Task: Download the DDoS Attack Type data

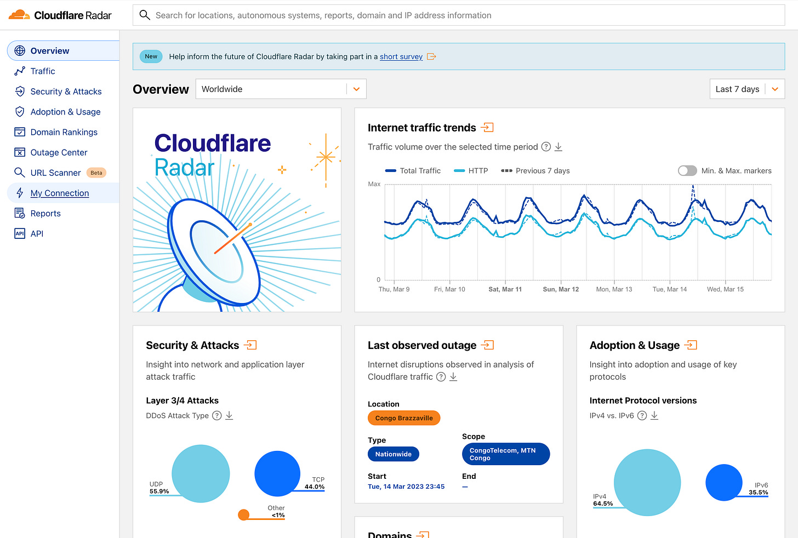Action: (x=229, y=415)
